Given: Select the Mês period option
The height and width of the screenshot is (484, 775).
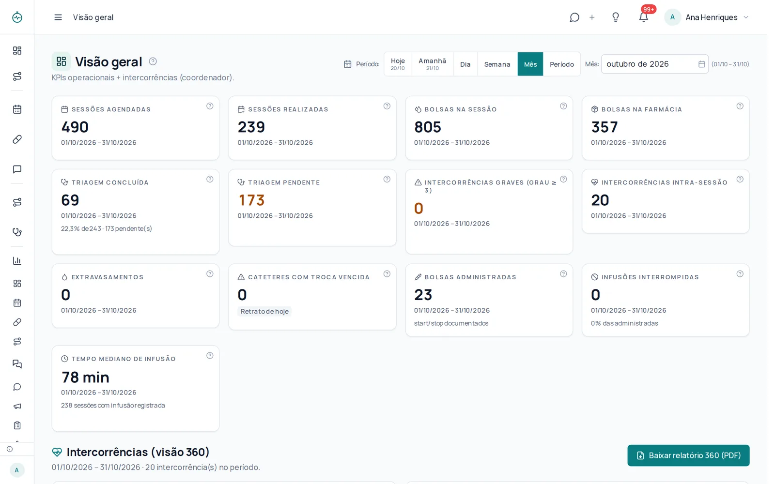Looking at the screenshot, I should coord(530,64).
